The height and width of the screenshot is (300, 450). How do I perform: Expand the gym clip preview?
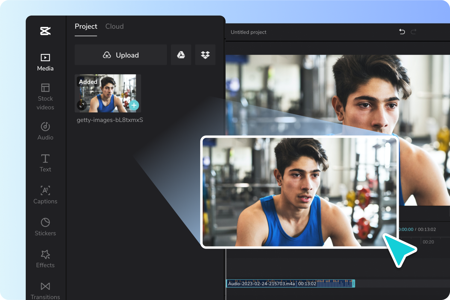[x=82, y=105]
